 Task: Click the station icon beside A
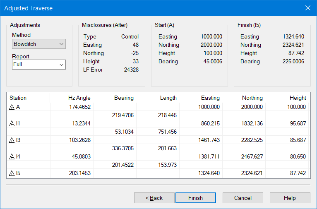12,107
